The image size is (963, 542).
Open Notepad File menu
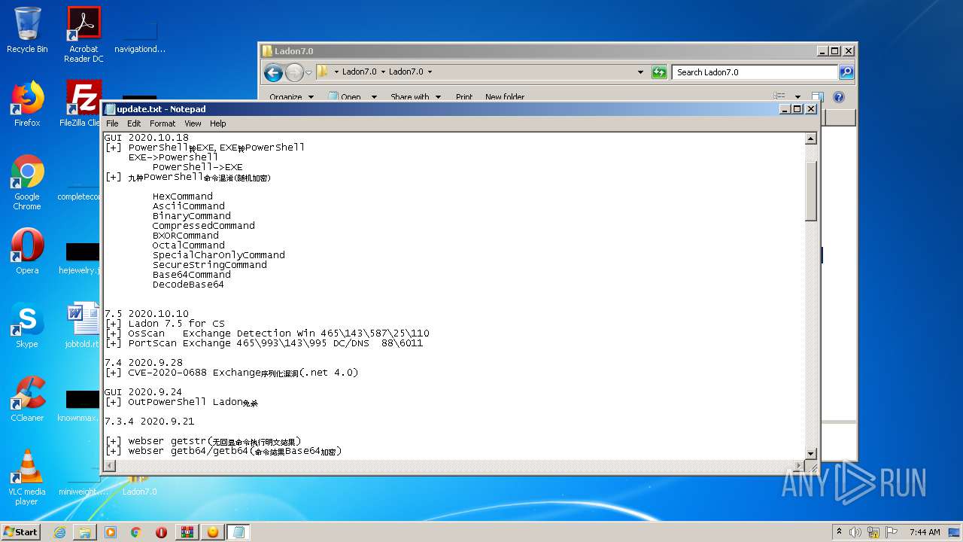(112, 123)
